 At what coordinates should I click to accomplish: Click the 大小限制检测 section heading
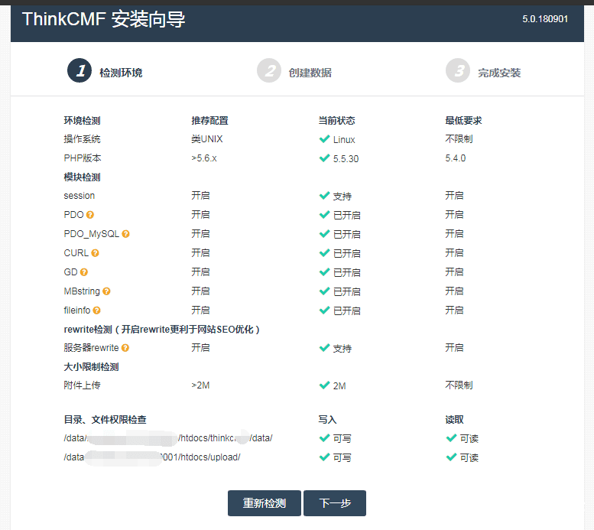click(91, 367)
